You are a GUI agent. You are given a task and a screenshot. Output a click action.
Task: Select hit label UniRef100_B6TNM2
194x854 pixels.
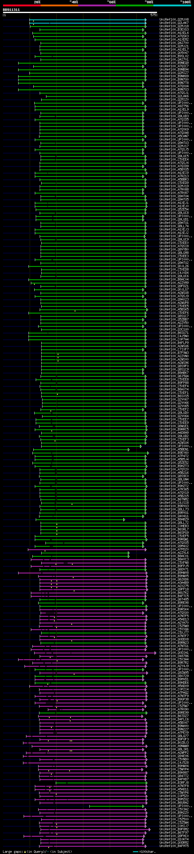tap(174, 499)
